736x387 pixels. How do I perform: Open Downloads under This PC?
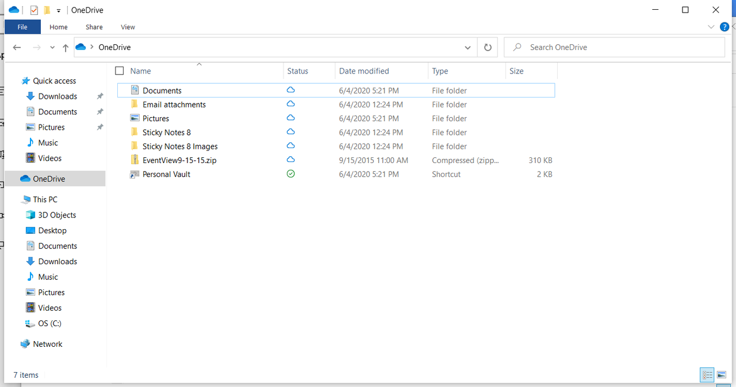tap(57, 261)
